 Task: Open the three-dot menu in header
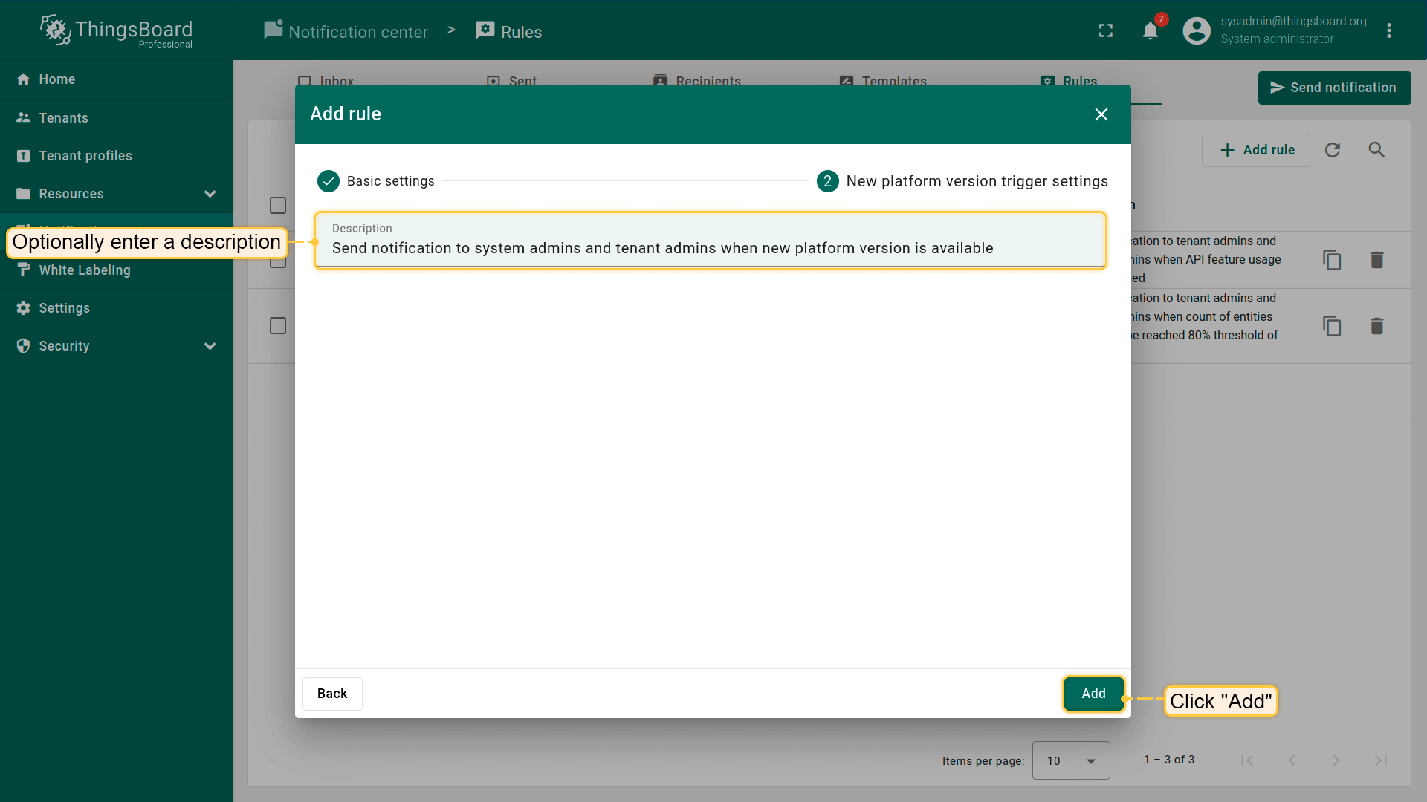1388,31
